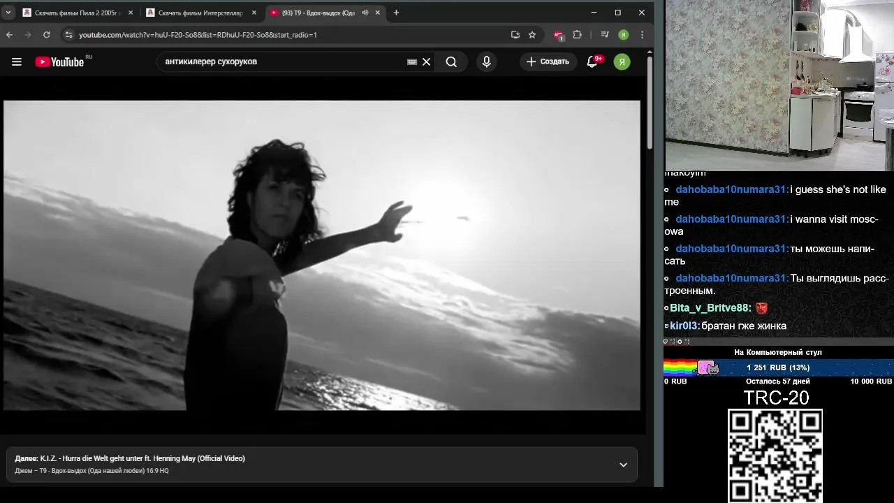The image size is (894, 503).
Task: Go back in browser history
Action: click(x=10, y=34)
